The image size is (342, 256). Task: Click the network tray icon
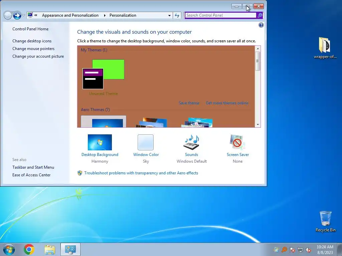pyautogui.click(x=300, y=250)
